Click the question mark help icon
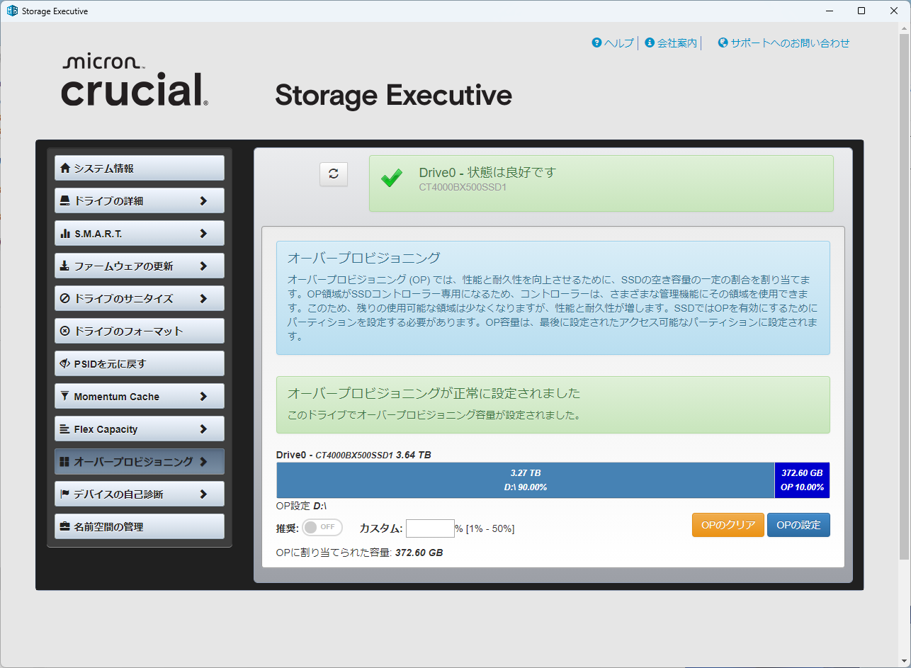The width and height of the screenshot is (911, 668). (x=596, y=43)
